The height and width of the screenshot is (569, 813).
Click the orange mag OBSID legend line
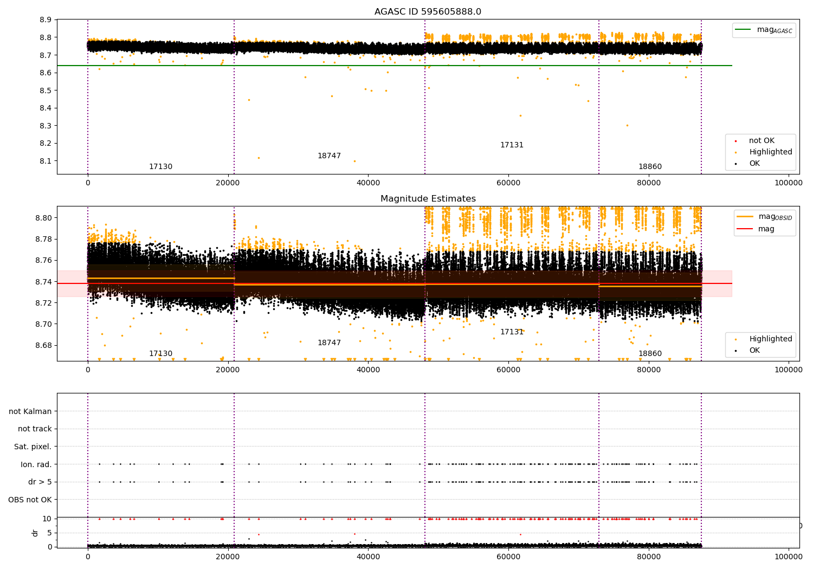point(745,216)
